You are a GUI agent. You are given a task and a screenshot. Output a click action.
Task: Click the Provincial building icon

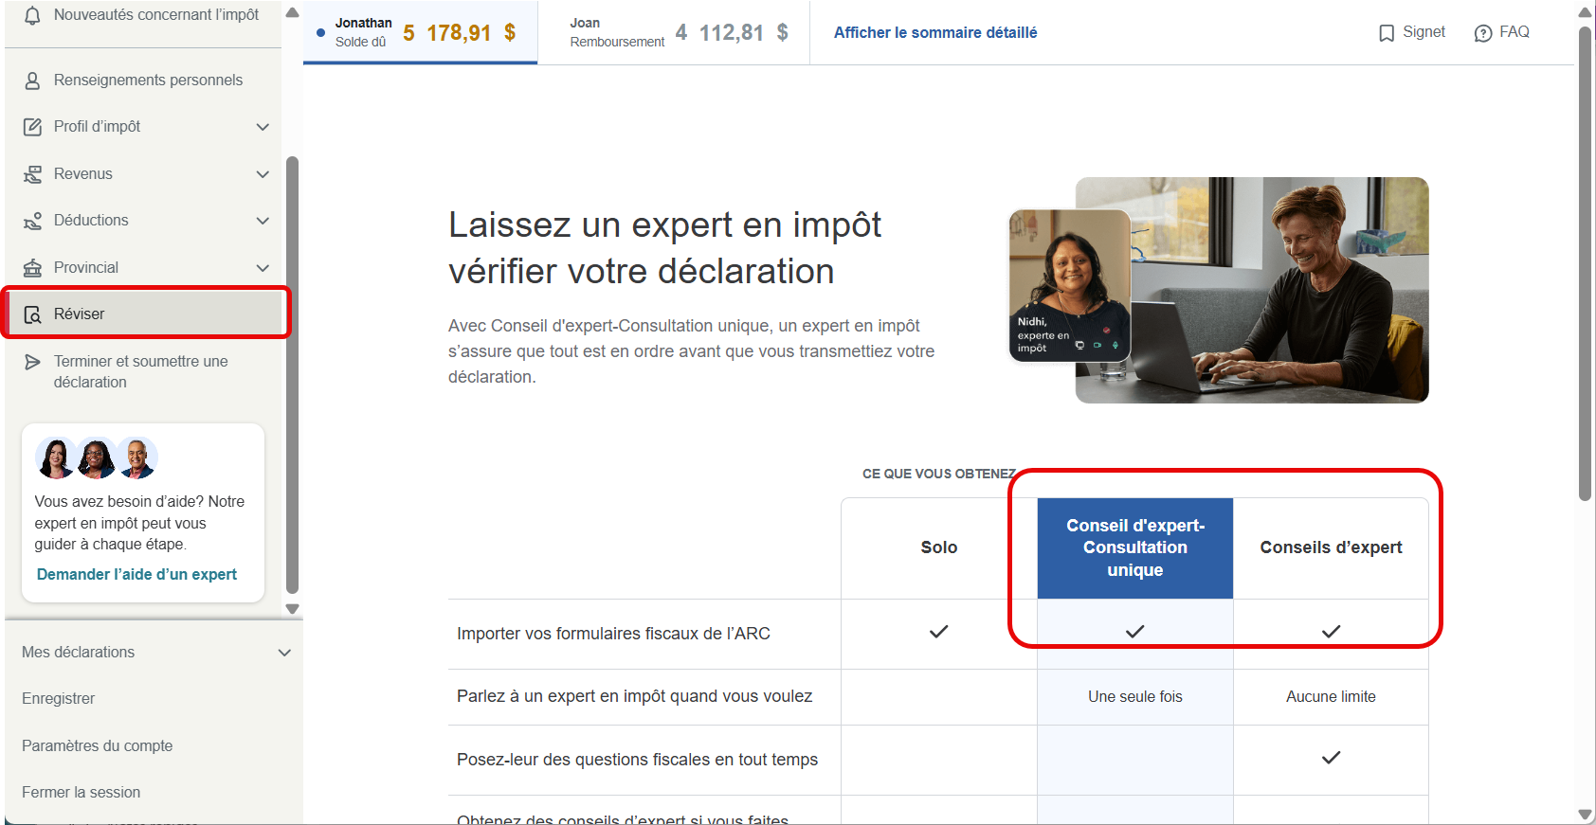(32, 268)
